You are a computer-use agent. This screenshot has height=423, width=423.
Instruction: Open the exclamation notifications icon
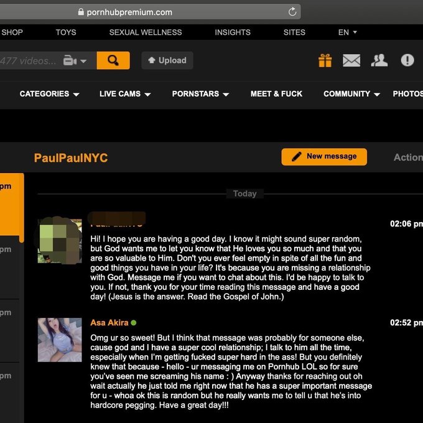click(x=407, y=60)
